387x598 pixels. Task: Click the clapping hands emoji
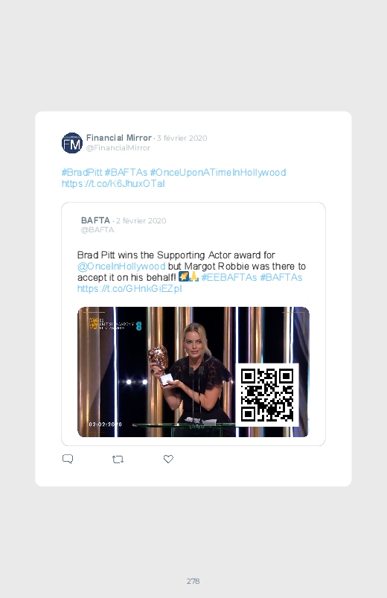pyautogui.click(x=193, y=276)
